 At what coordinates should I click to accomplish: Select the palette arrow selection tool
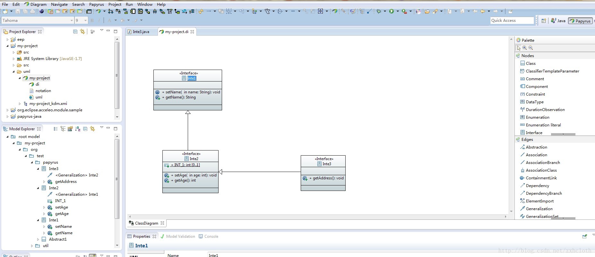[519, 48]
